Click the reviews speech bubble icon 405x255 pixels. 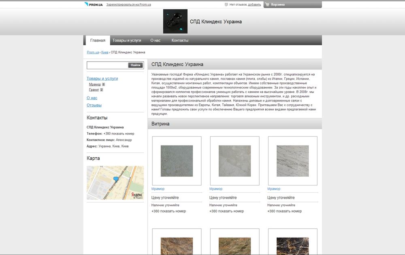click(x=226, y=4)
